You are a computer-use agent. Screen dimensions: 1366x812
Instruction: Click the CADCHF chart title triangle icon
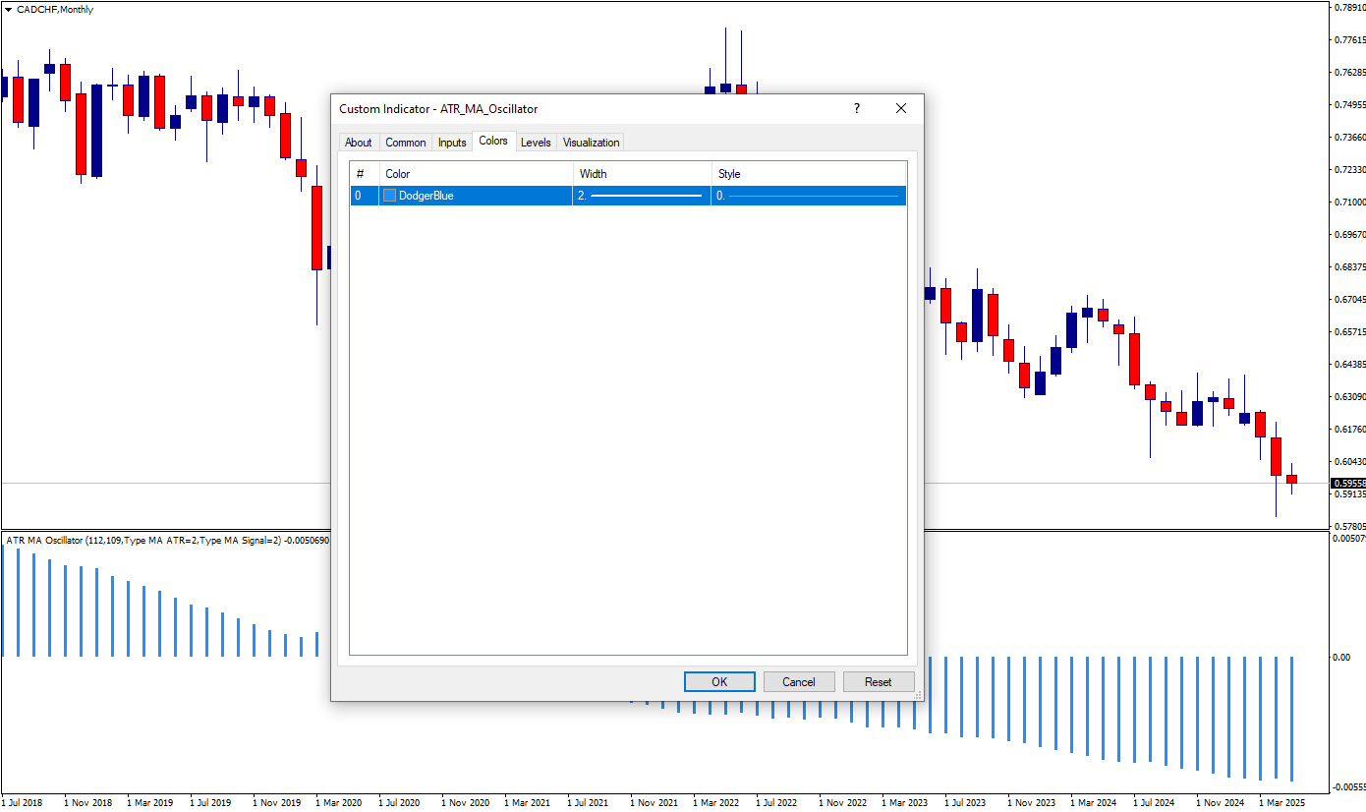coord(9,10)
